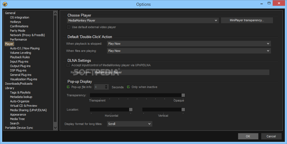Open Display format for long titles dropdown

pyautogui.click(x=130, y=124)
